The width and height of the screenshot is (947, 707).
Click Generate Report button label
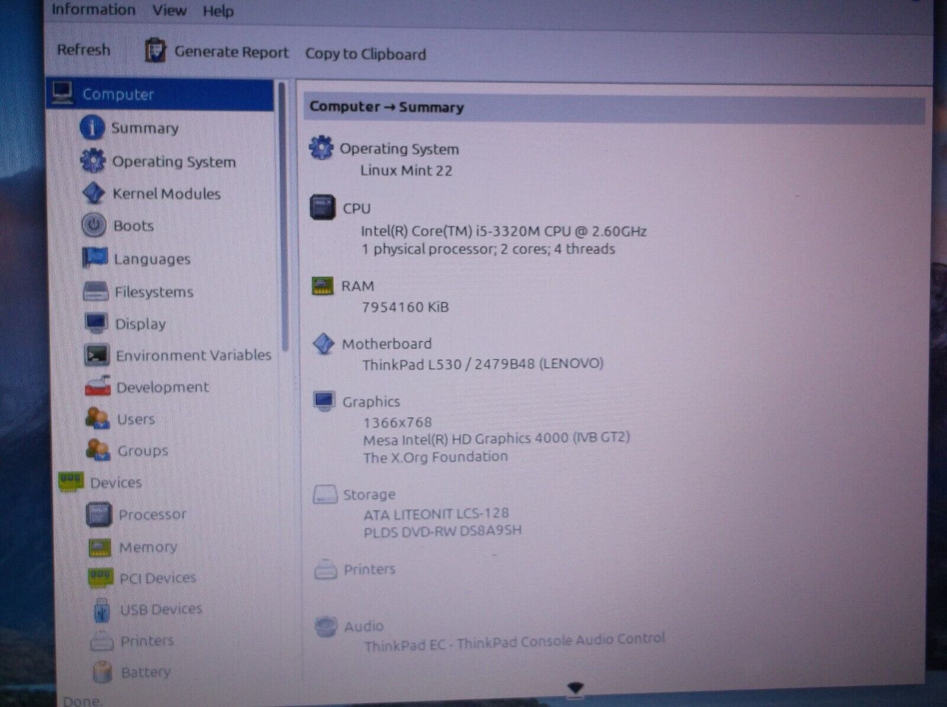(x=231, y=52)
